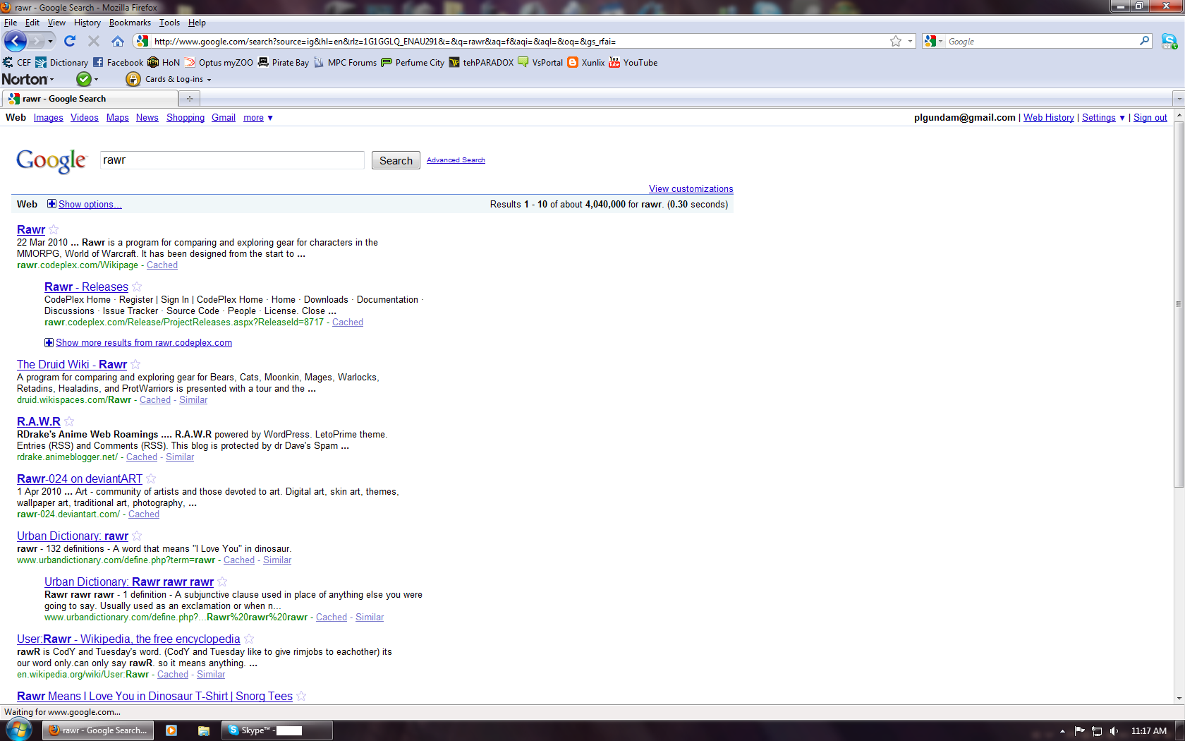
Task: Star the Rawr-024 on deviantART result
Action: tap(151, 478)
